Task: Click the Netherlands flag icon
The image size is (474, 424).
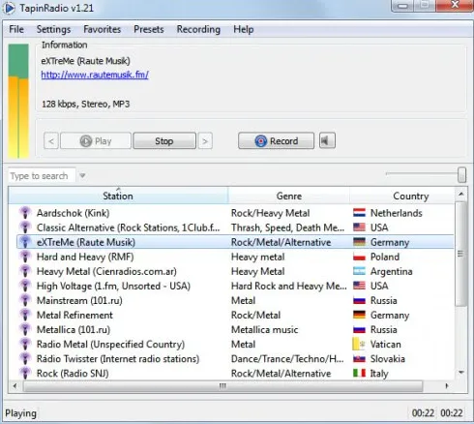Action: click(x=359, y=213)
